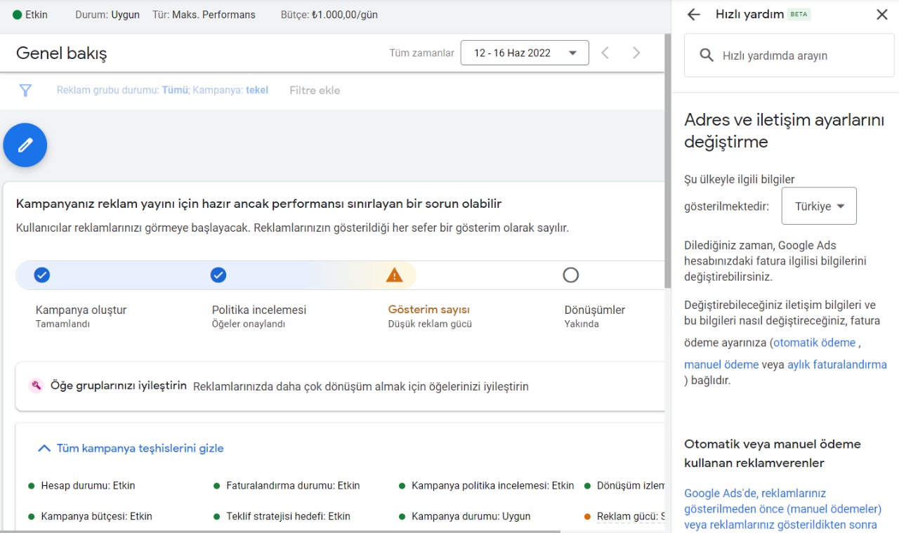Viewport: 899px width, 533px height.
Task: Click the Genel bakış heading
Action: pos(62,53)
